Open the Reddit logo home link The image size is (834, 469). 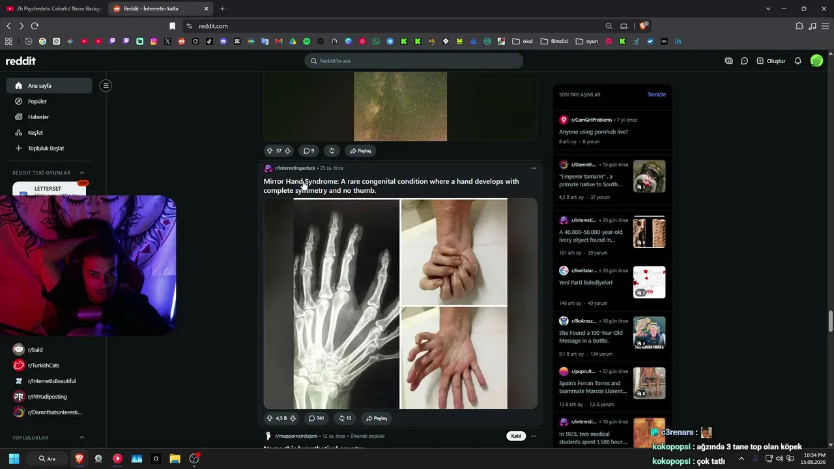(x=21, y=61)
